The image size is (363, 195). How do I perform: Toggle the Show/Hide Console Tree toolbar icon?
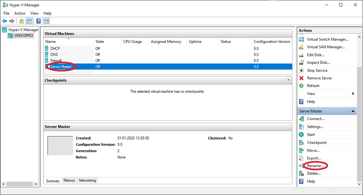29,21
